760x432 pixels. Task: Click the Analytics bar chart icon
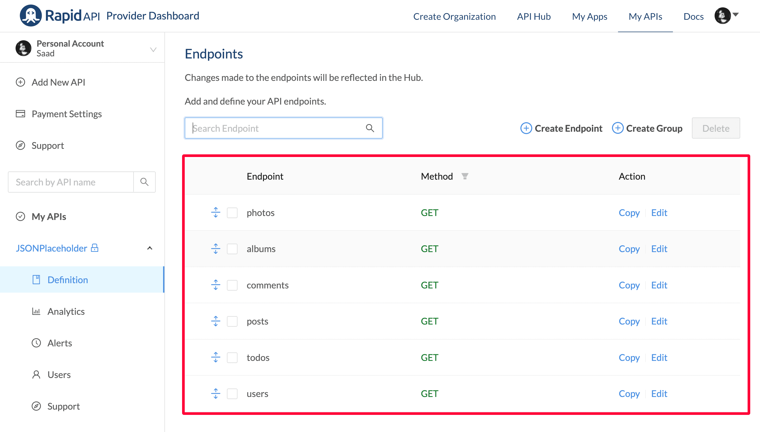tap(36, 311)
